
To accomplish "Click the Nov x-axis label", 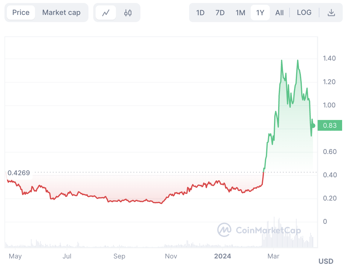I will click(171, 256).
